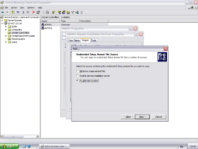The height and width of the screenshot is (149, 198).
Task: Click the Back arrow toolbar icon
Action: 2,12
